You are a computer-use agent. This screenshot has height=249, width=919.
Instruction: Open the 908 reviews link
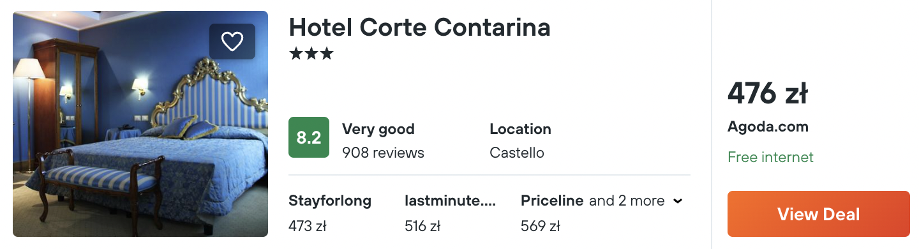pos(383,153)
